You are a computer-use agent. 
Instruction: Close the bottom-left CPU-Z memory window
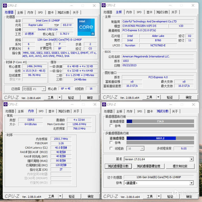[x=95, y=104]
